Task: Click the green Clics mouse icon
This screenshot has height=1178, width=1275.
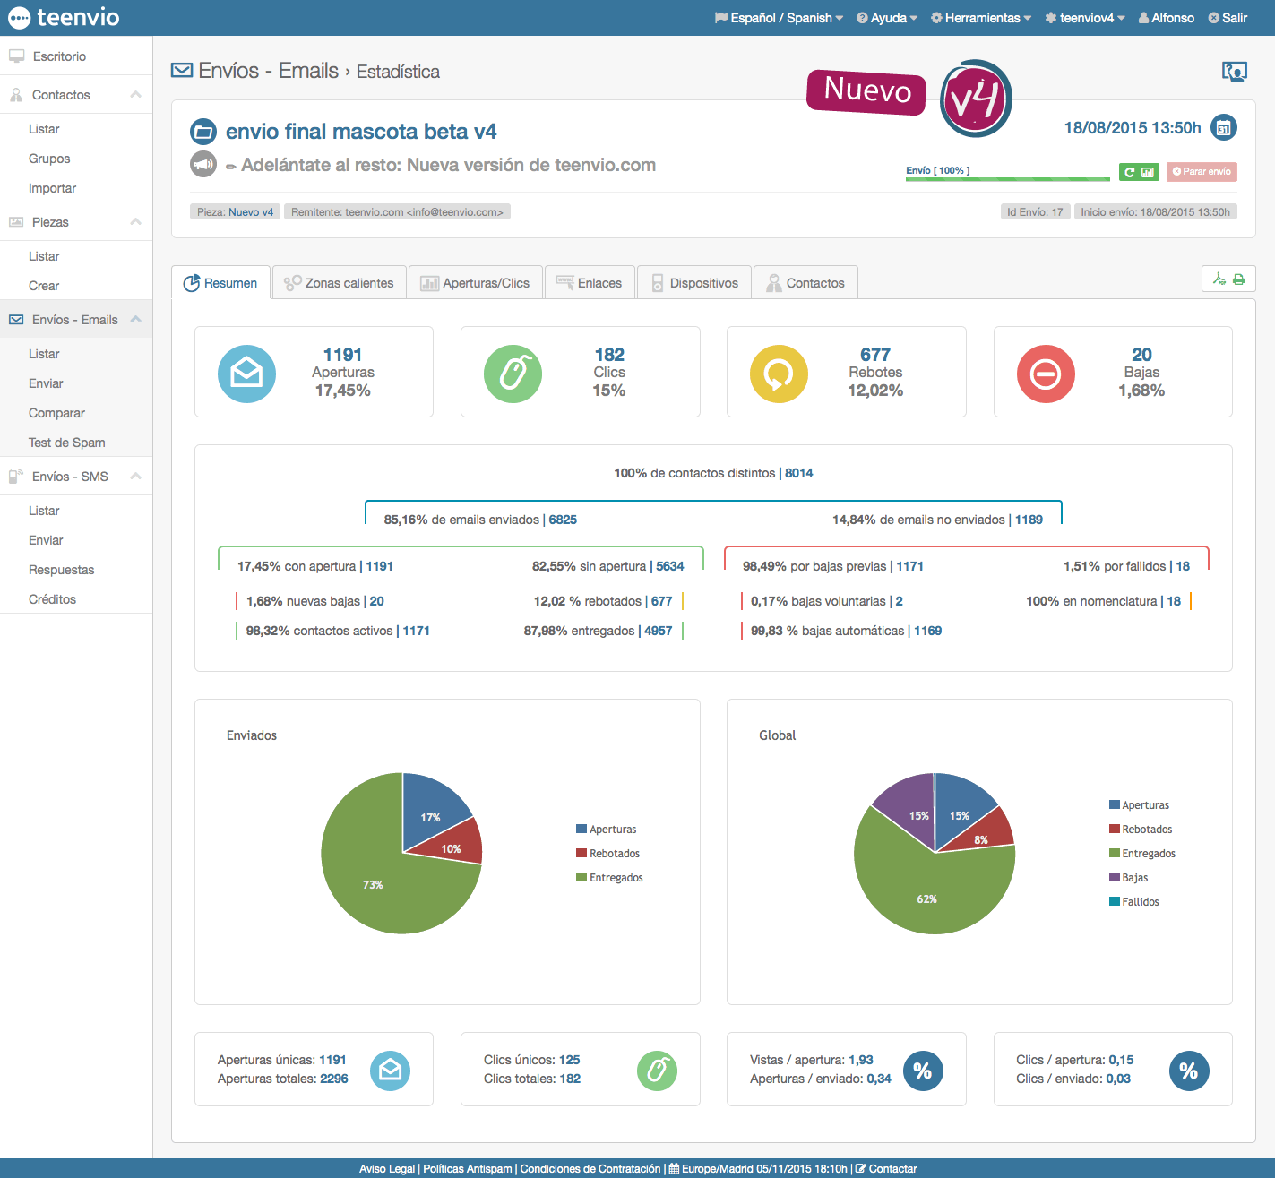Action: click(513, 374)
